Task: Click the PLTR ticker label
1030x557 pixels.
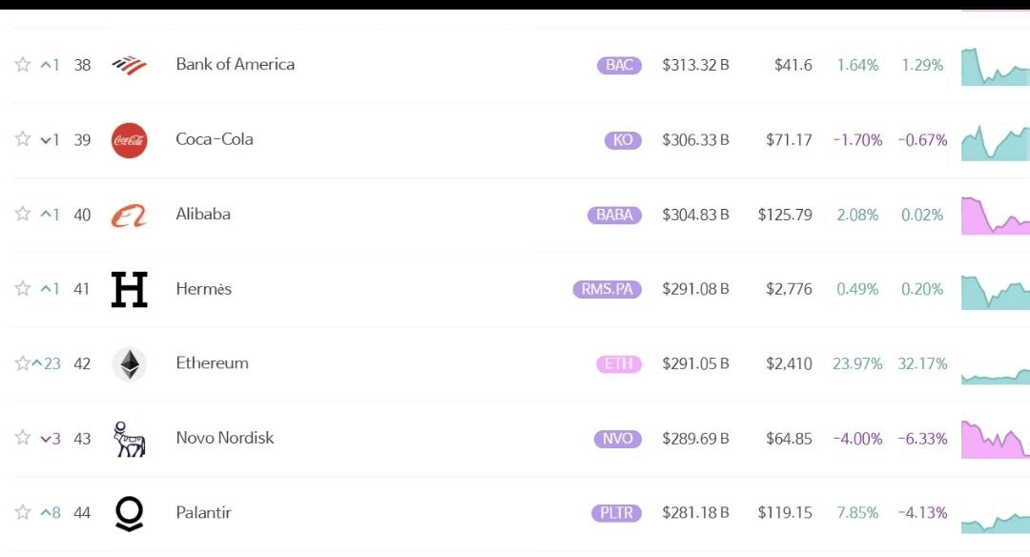Action: pos(616,513)
